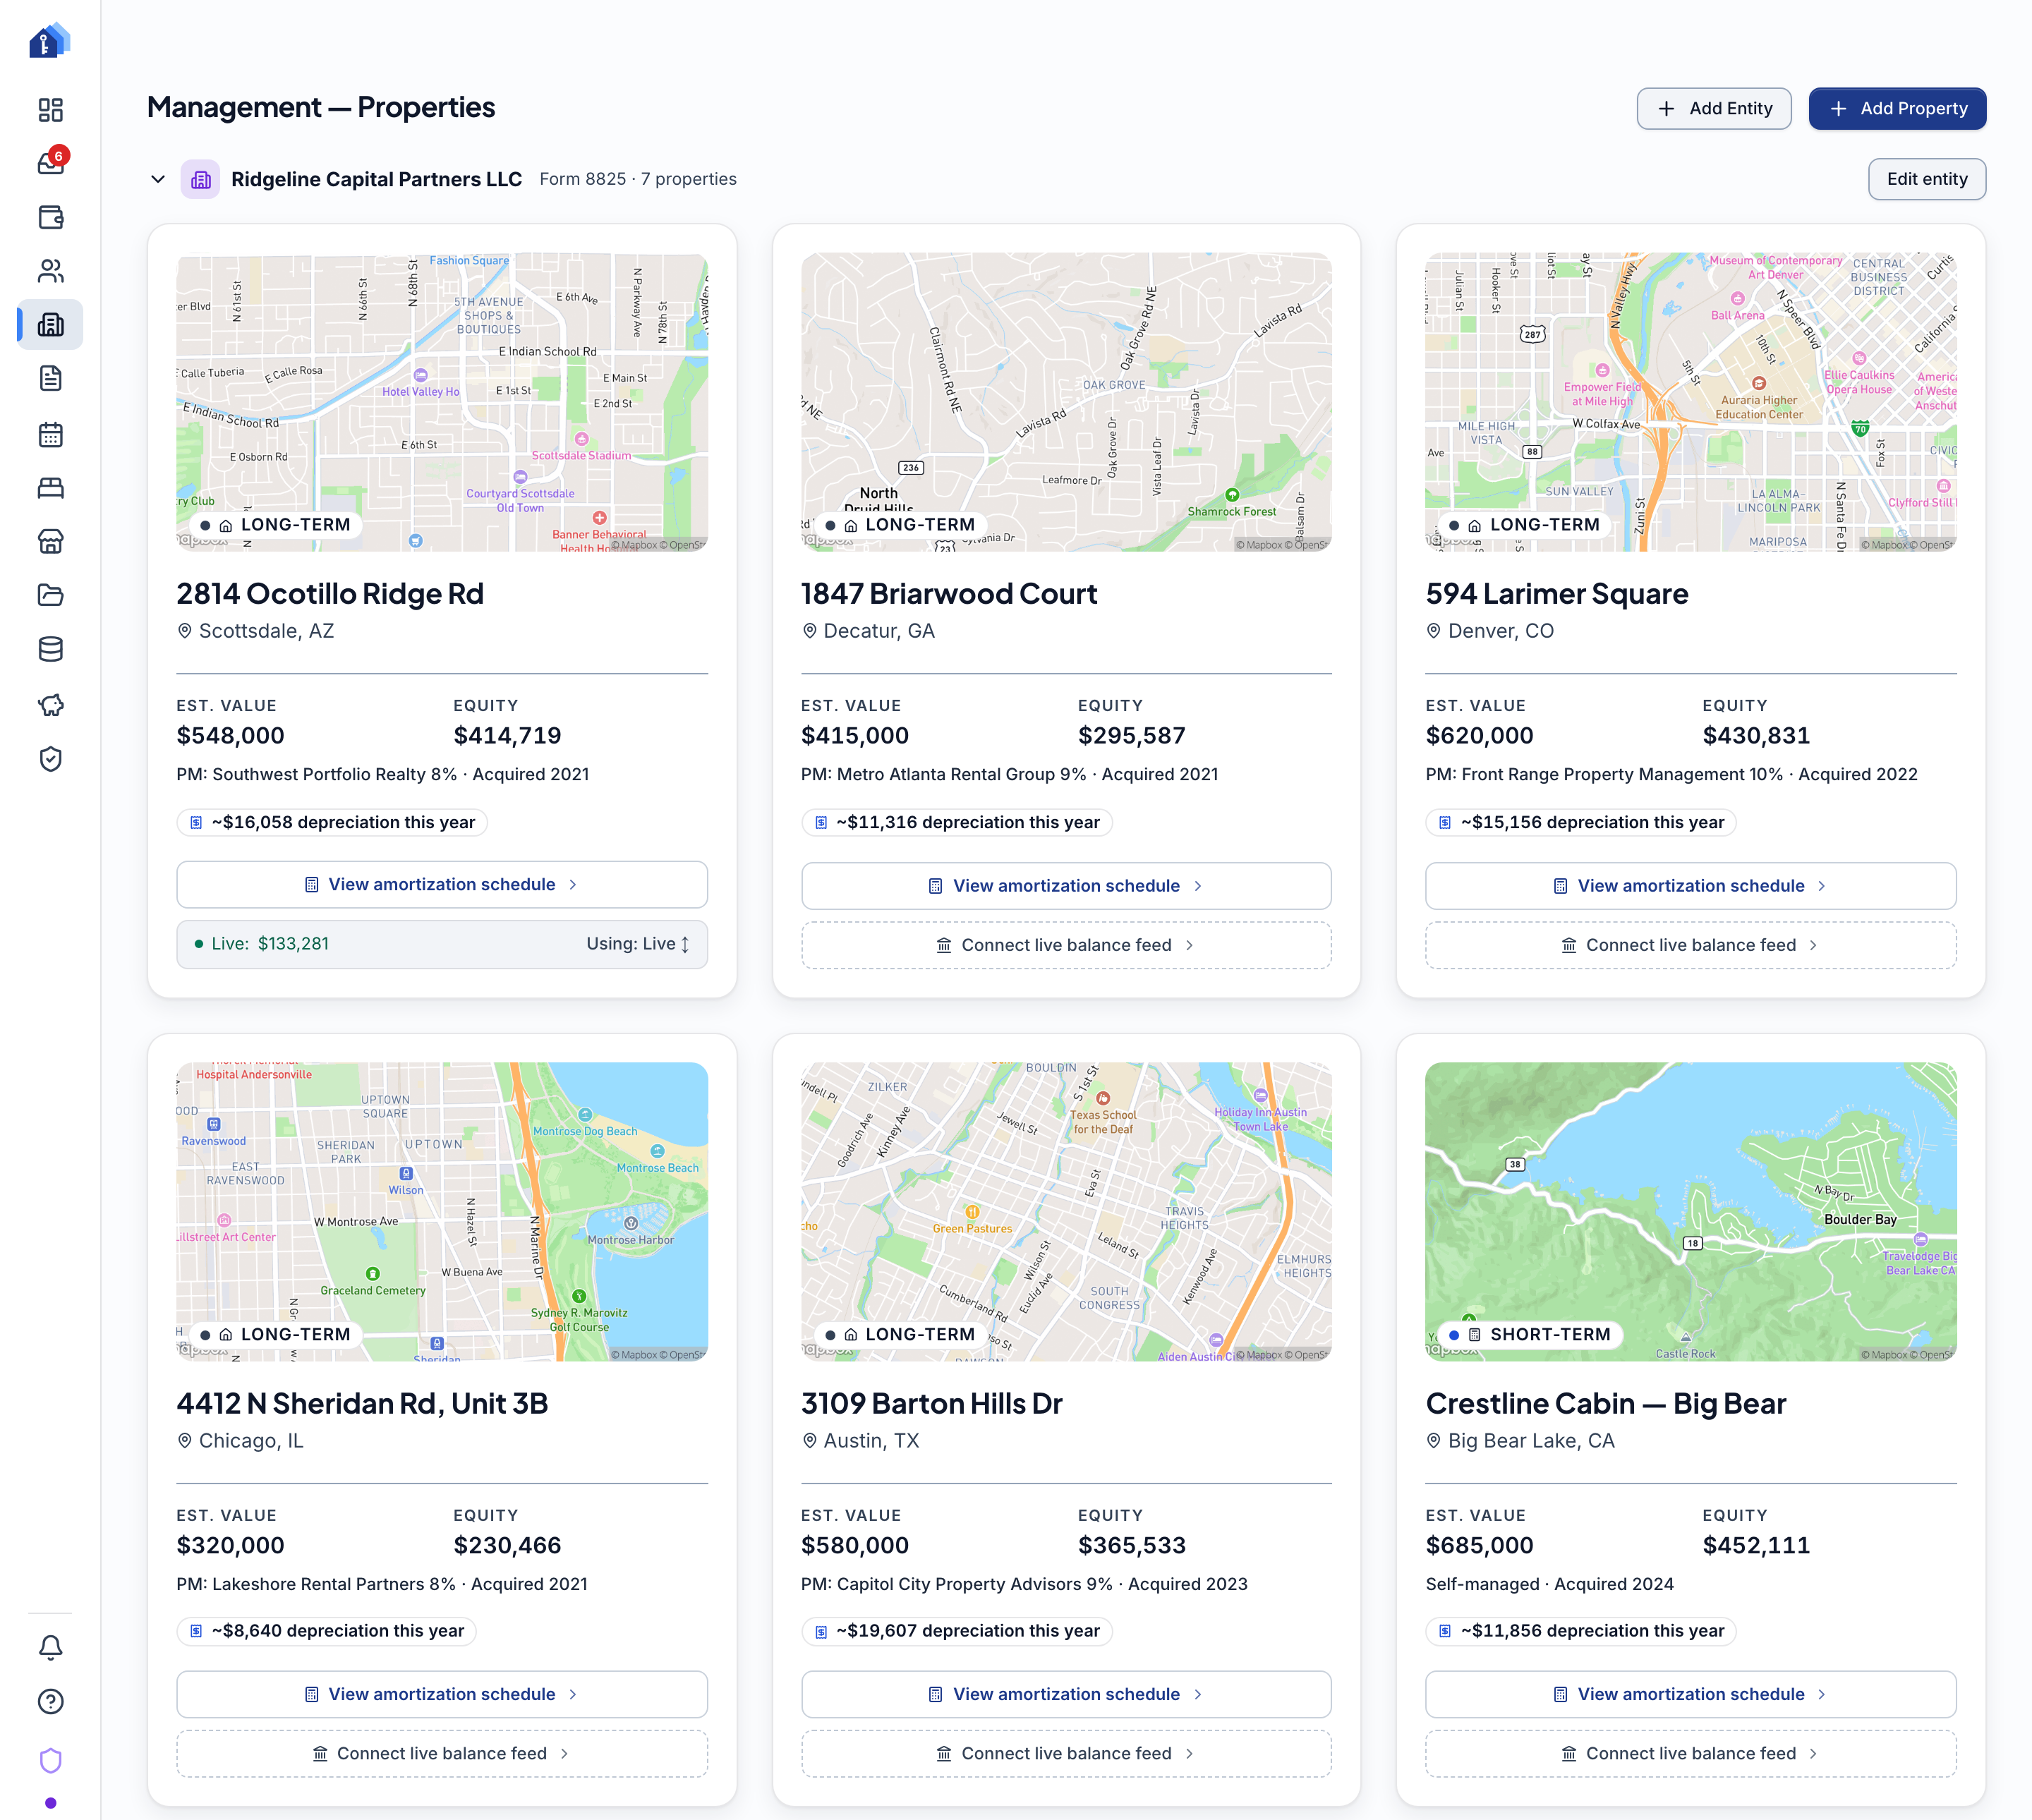This screenshot has width=2032, height=1820.
Task: Open the Austin map thumbnail
Action: [x=1066, y=1211]
